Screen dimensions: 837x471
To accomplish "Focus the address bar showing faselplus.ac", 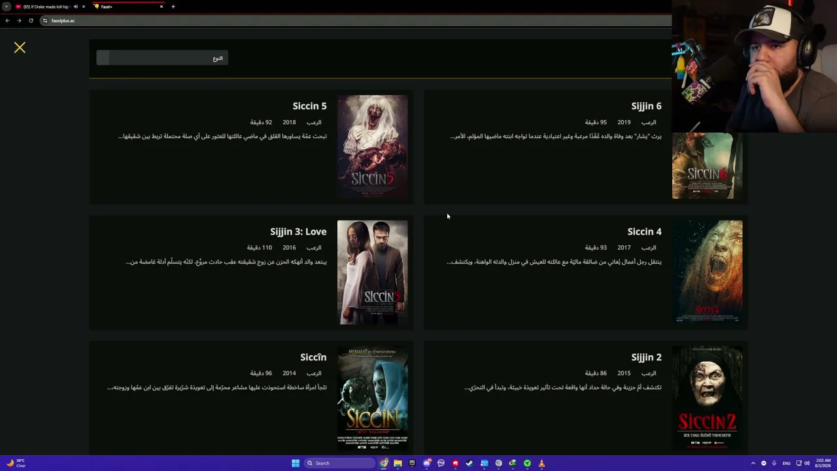I will point(356,20).
